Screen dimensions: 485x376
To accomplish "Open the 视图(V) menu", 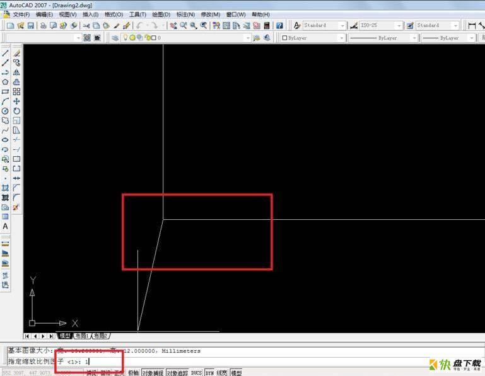I will 67,14.
